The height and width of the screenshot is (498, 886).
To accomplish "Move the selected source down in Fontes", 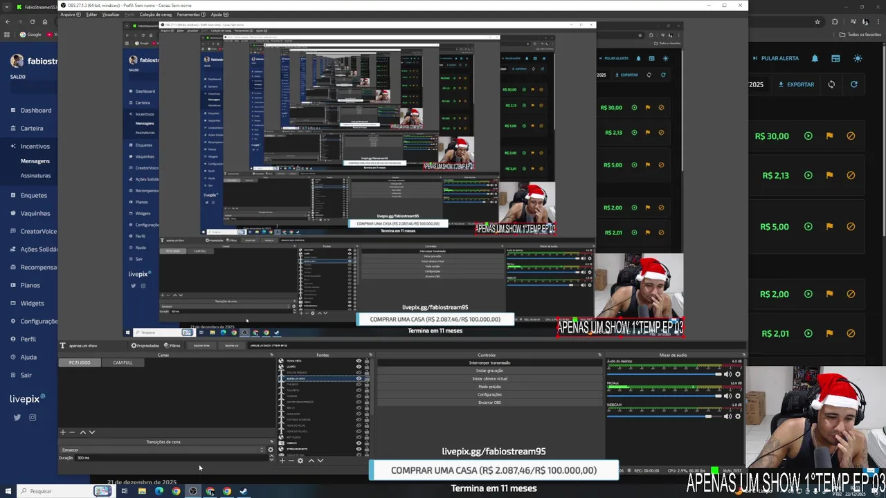I will click(320, 461).
